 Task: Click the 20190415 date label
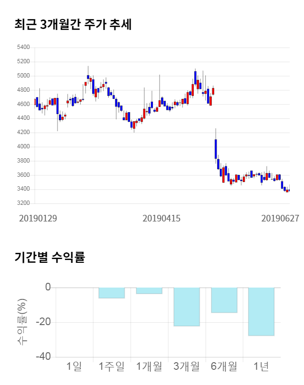(161, 218)
